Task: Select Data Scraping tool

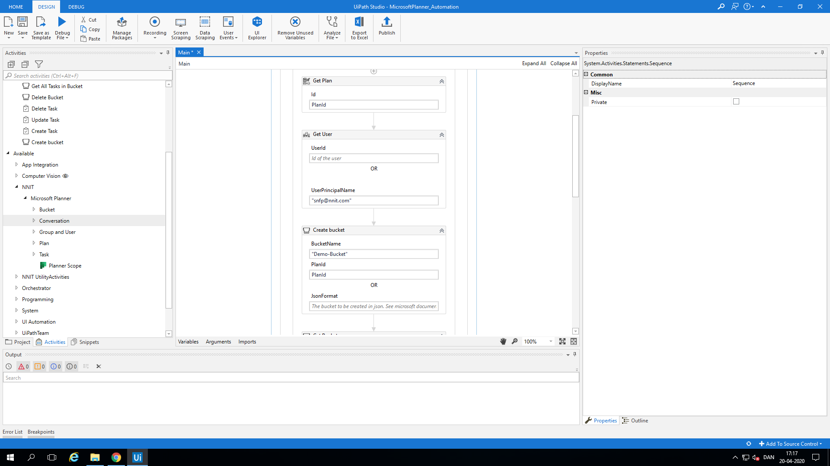Action: 204,27
